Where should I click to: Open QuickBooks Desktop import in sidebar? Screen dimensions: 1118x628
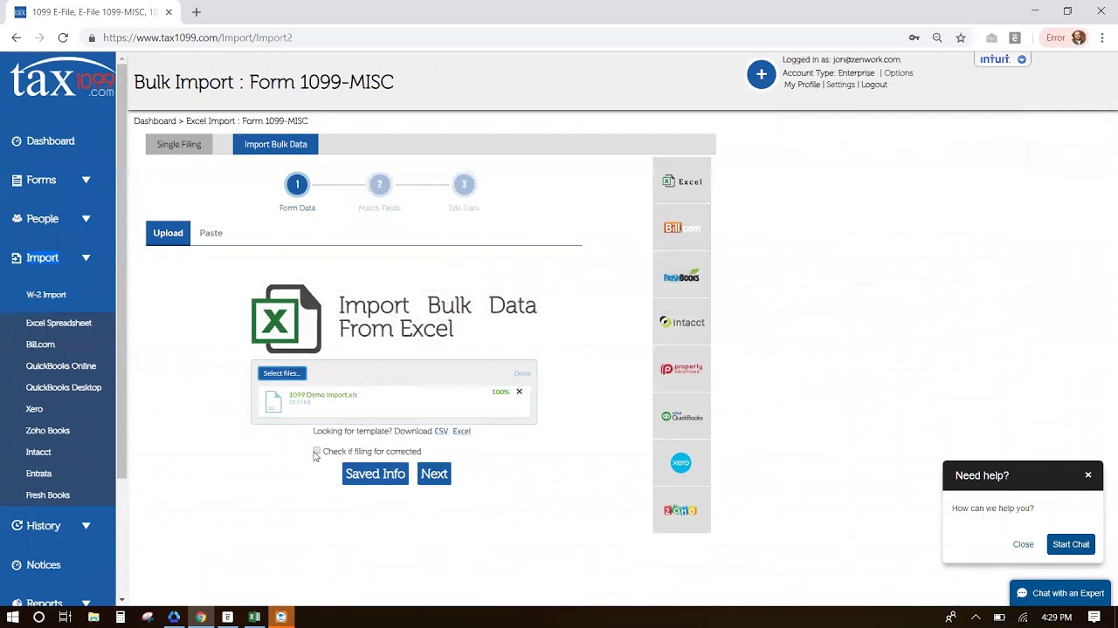(64, 387)
